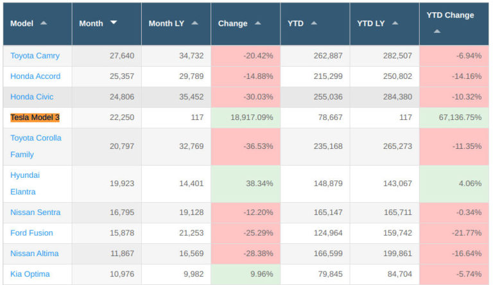The width and height of the screenshot is (493, 285).
Task: Sort by Month LY arrow icon
Action: click(x=195, y=23)
